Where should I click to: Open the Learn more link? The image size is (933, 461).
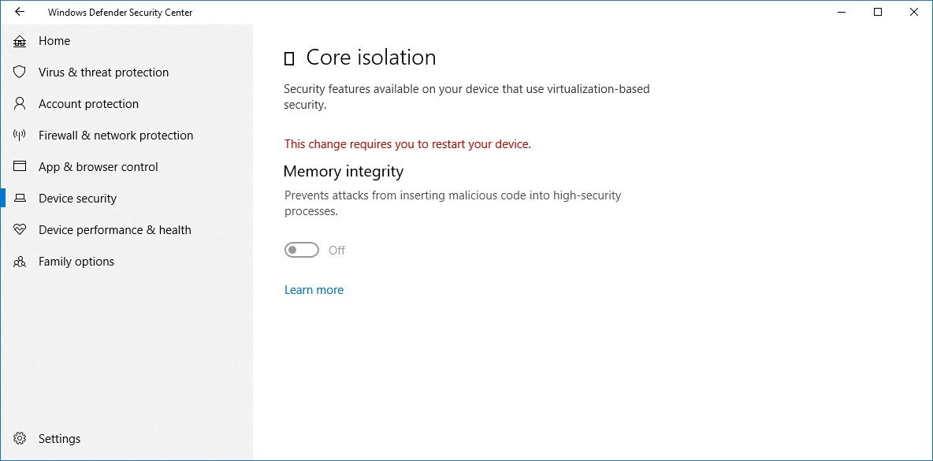click(x=314, y=290)
